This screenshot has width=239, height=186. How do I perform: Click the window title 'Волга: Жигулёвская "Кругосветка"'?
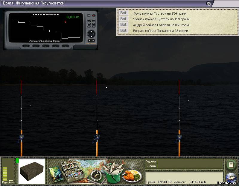tap(34, 3)
